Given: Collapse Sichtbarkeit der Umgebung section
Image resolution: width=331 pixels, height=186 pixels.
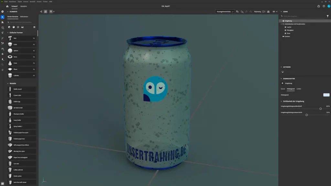Looking at the screenshot, I should tap(281, 101).
